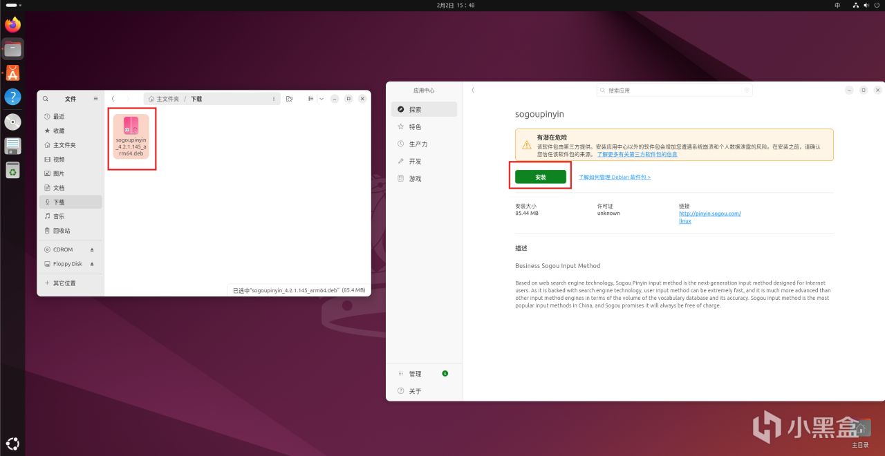The width and height of the screenshot is (885, 456).
Task: Open the Trash icon in the dock
Action: 12,170
